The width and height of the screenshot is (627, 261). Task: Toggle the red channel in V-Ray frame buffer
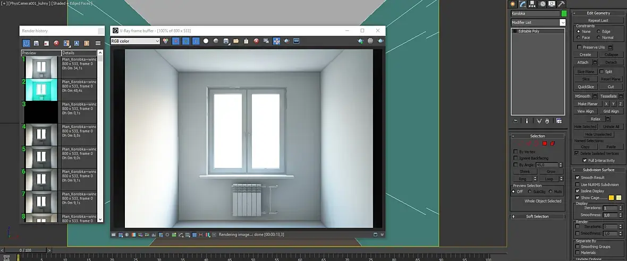(175, 41)
